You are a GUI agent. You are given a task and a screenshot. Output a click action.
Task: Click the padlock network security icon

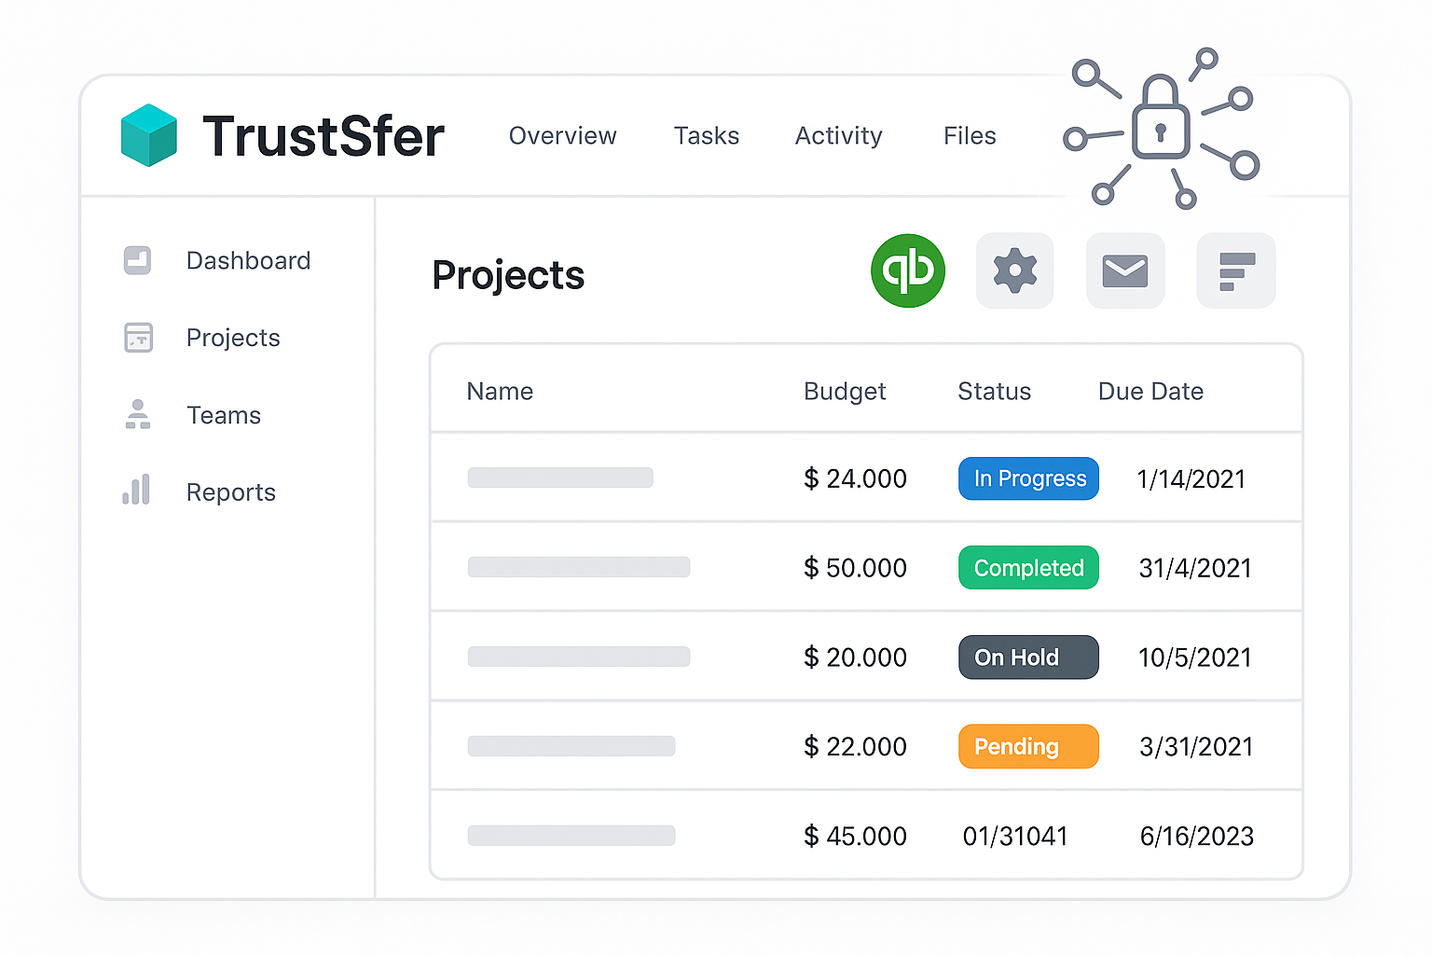[x=1162, y=129]
